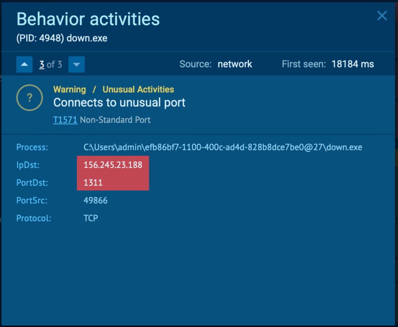This screenshot has width=398, height=327.
Task: Click the 'Unusual Activities' category label
Action: (138, 89)
